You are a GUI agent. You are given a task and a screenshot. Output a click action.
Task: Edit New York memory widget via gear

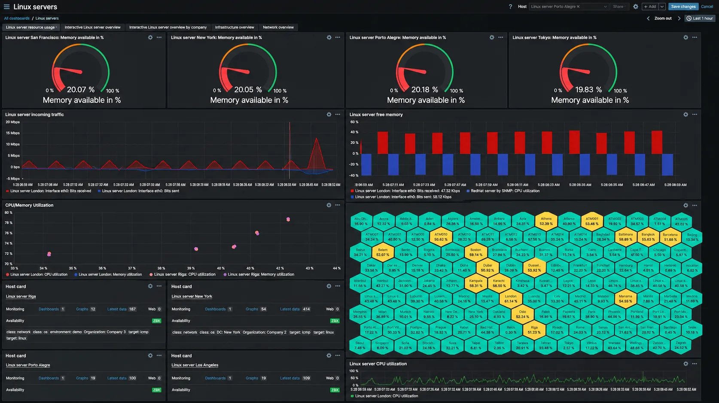(329, 38)
